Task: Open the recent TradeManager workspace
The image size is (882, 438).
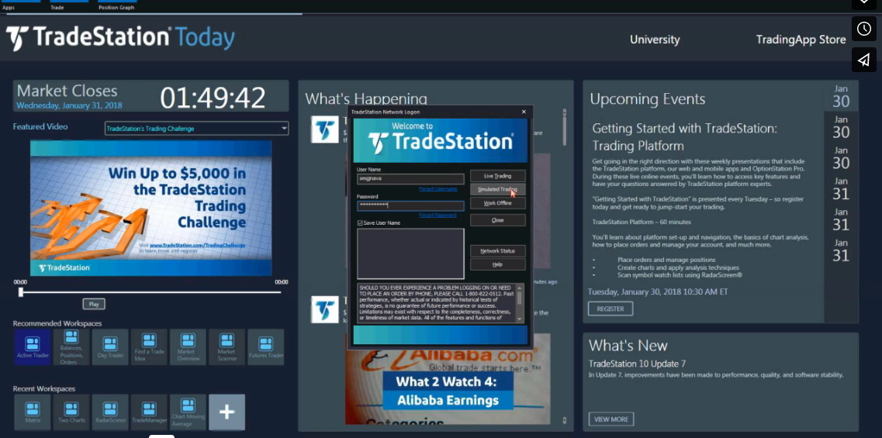Action: (149, 412)
